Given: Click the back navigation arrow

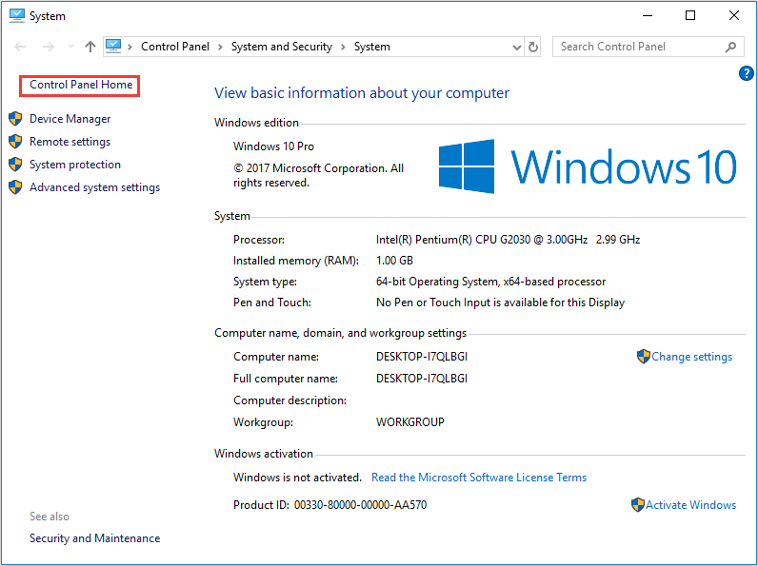Looking at the screenshot, I should click(x=20, y=47).
